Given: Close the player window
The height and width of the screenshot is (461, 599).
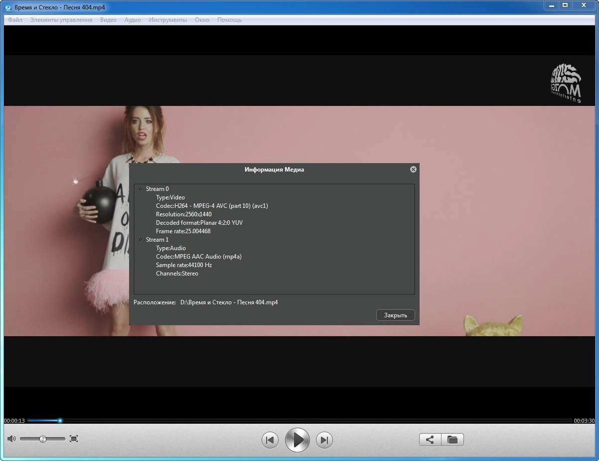Looking at the screenshot, I should point(584,5).
